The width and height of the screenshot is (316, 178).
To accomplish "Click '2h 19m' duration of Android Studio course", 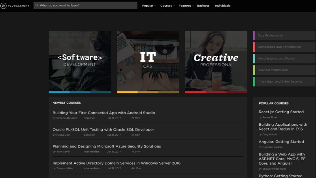I will tap(135, 118).
